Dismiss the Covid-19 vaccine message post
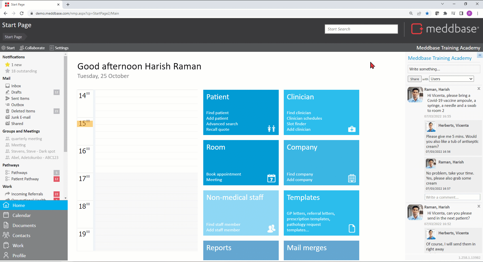The image size is (483, 262). (x=479, y=89)
